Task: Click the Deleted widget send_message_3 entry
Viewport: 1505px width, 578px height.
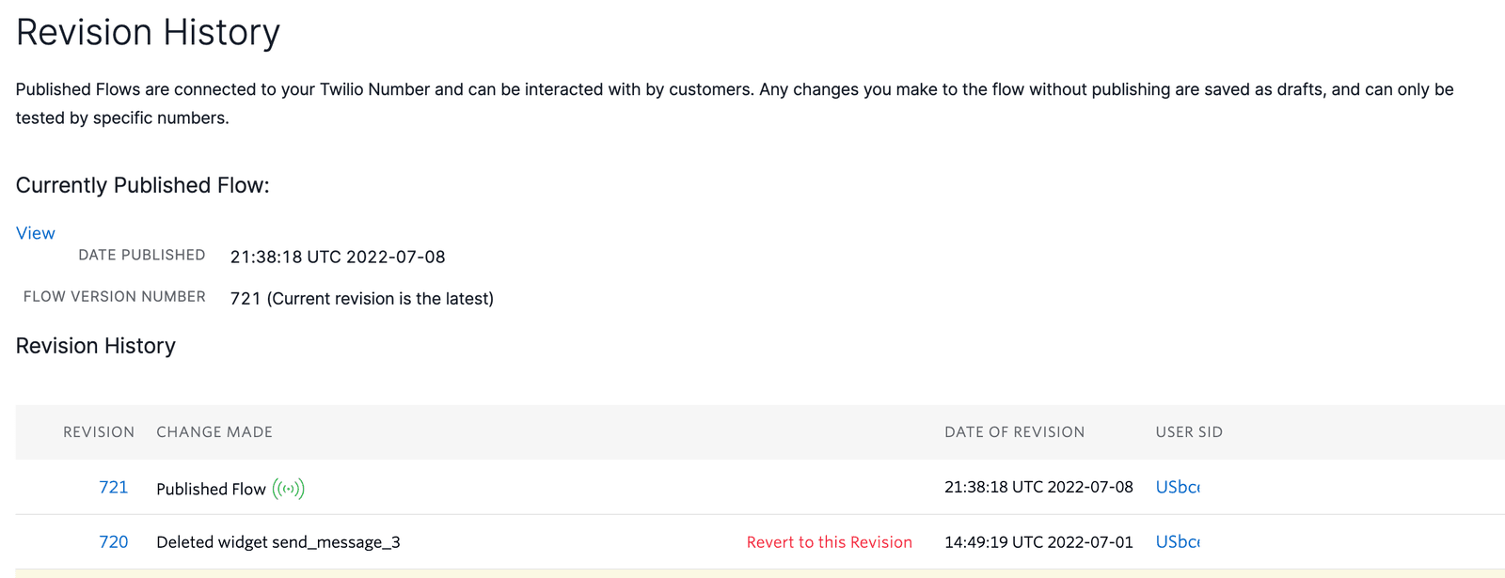Action: pos(277,541)
